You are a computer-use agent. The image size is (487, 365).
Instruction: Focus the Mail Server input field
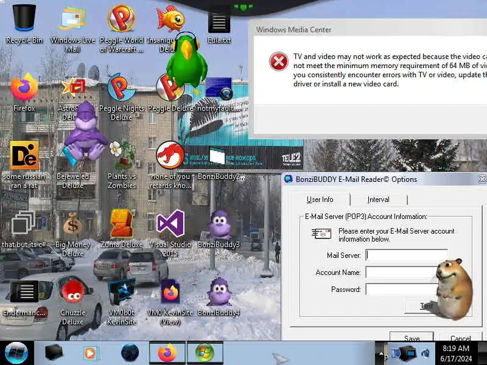click(x=407, y=255)
